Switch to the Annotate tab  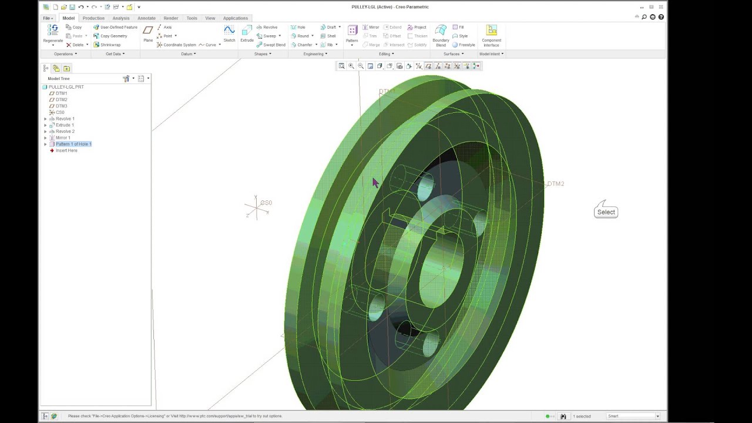146,18
